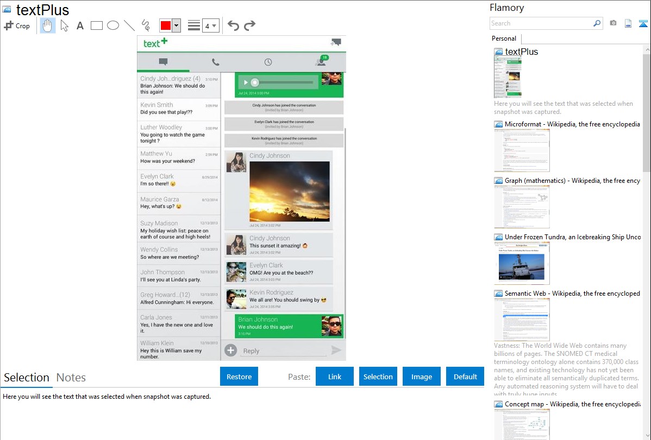Activate the hand pan tool
The image size is (651, 440).
point(48,25)
